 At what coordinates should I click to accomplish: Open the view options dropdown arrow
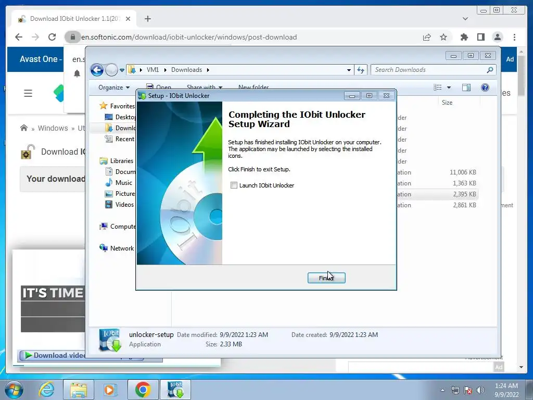click(x=449, y=87)
